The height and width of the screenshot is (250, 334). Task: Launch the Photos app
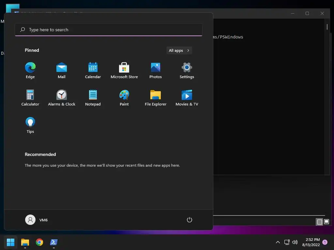[x=156, y=71]
